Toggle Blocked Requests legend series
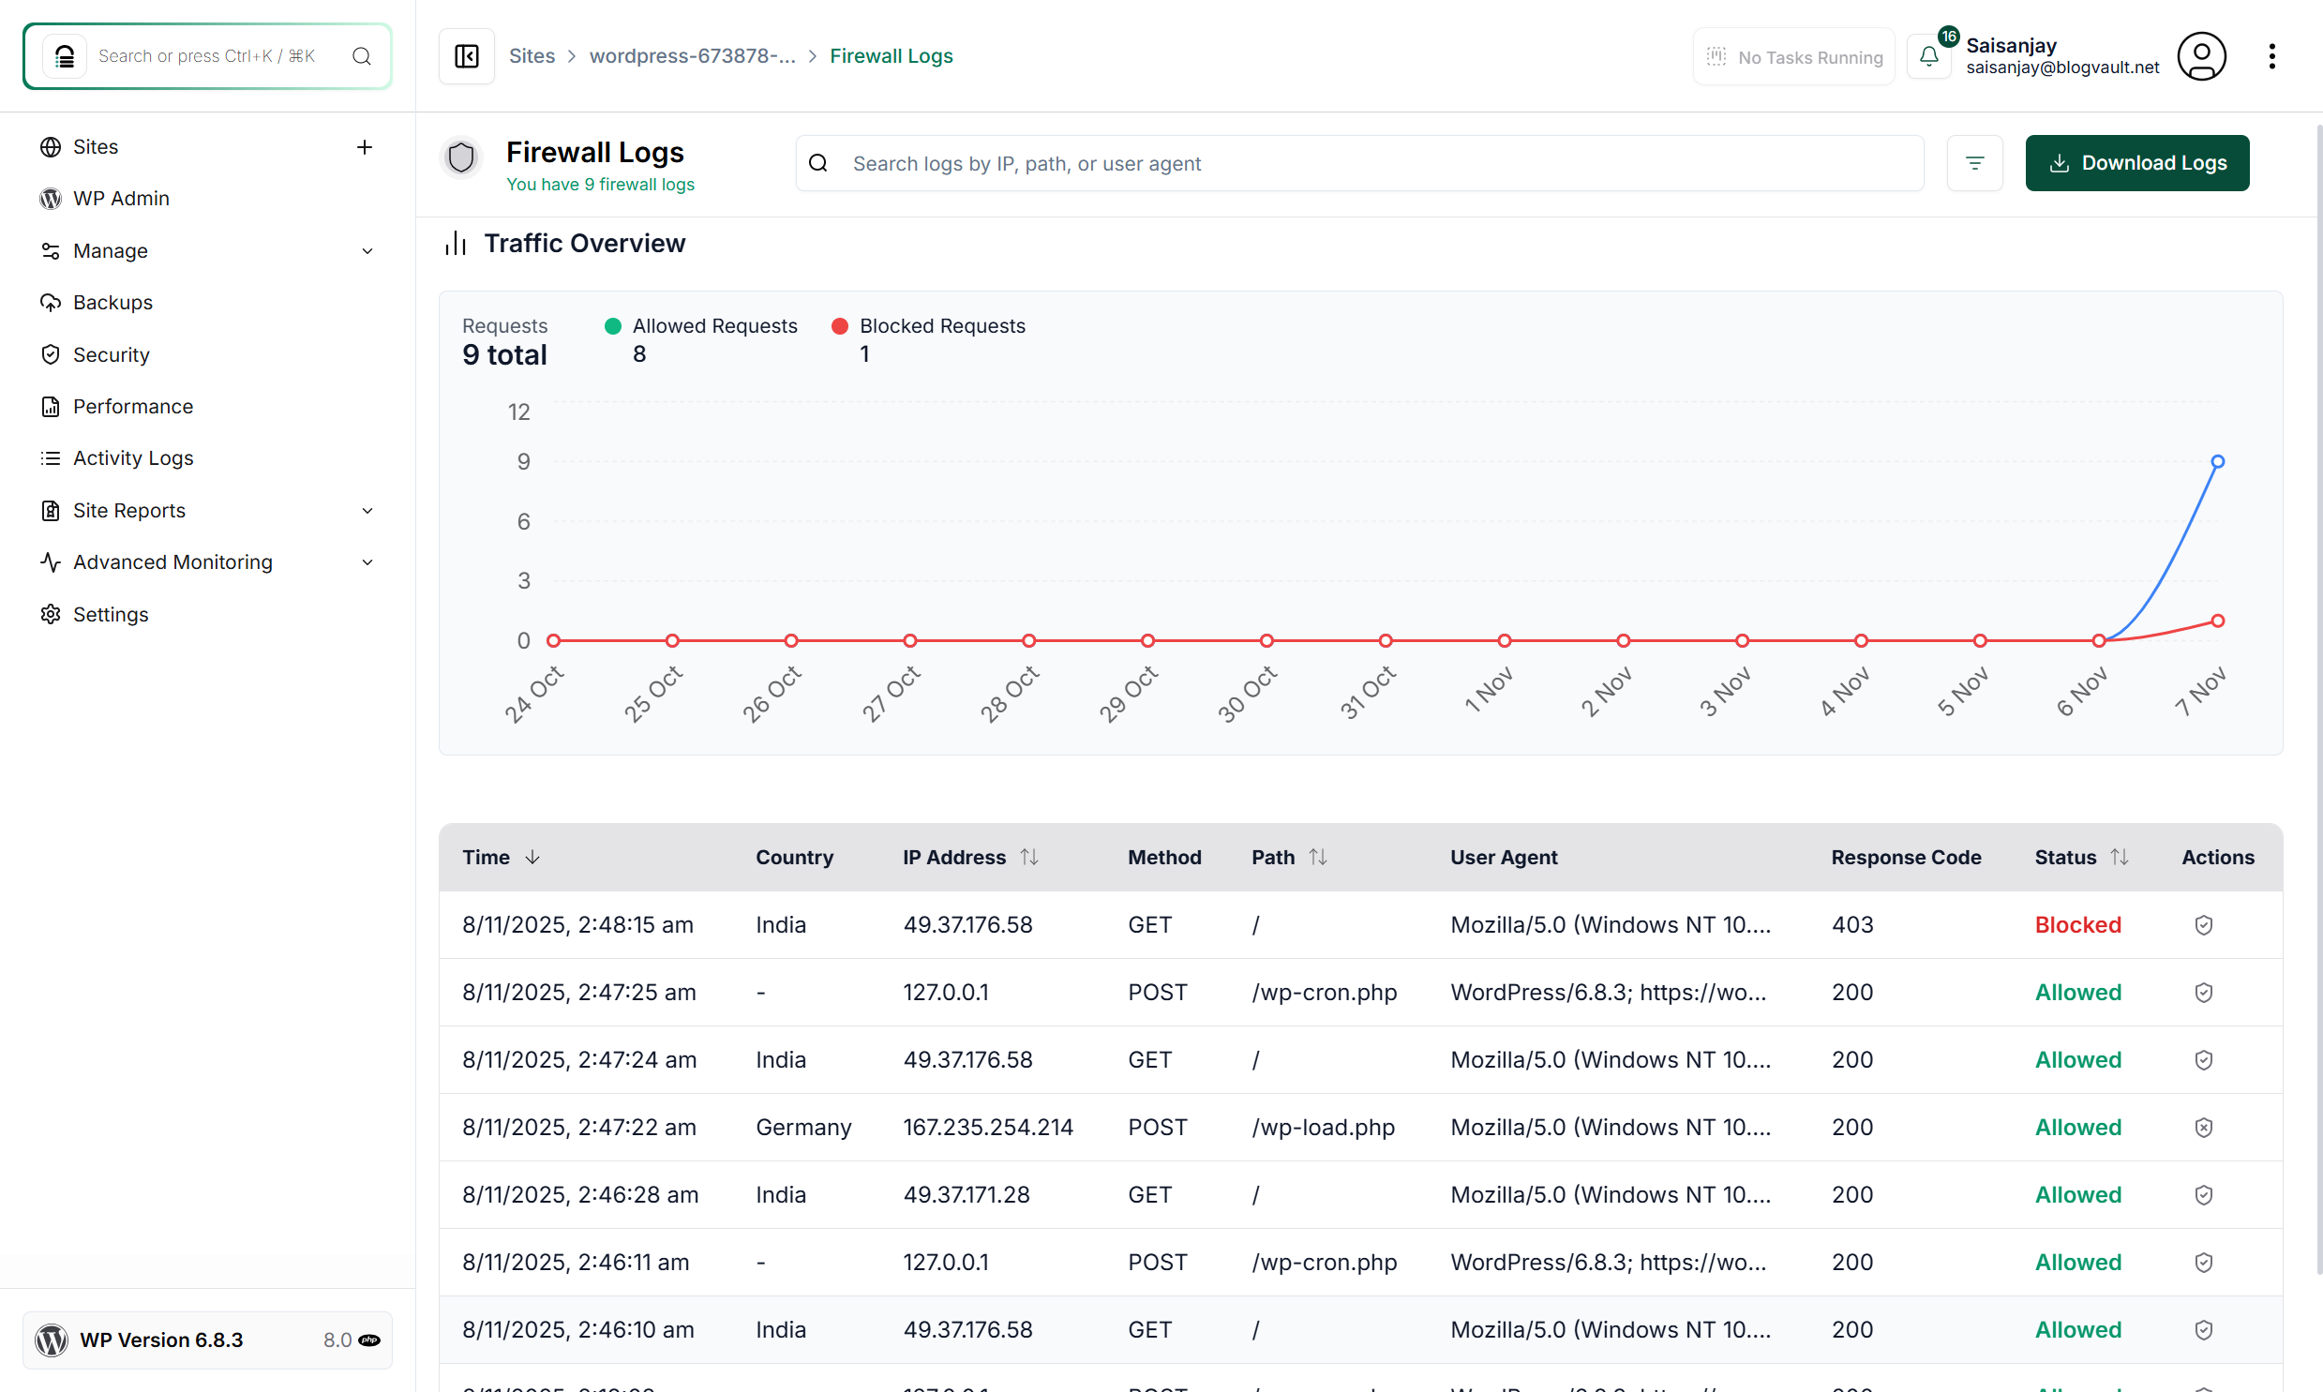The height and width of the screenshot is (1392, 2323). (941, 325)
